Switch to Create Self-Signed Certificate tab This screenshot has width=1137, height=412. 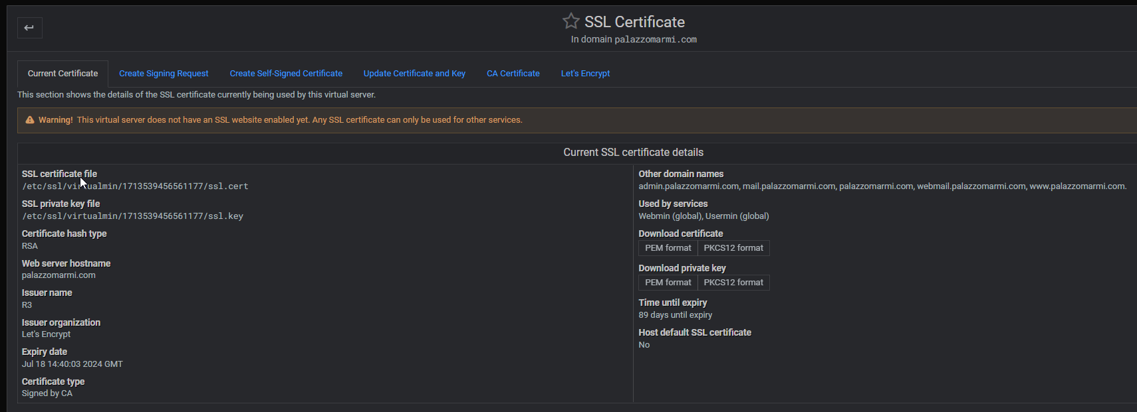286,74
